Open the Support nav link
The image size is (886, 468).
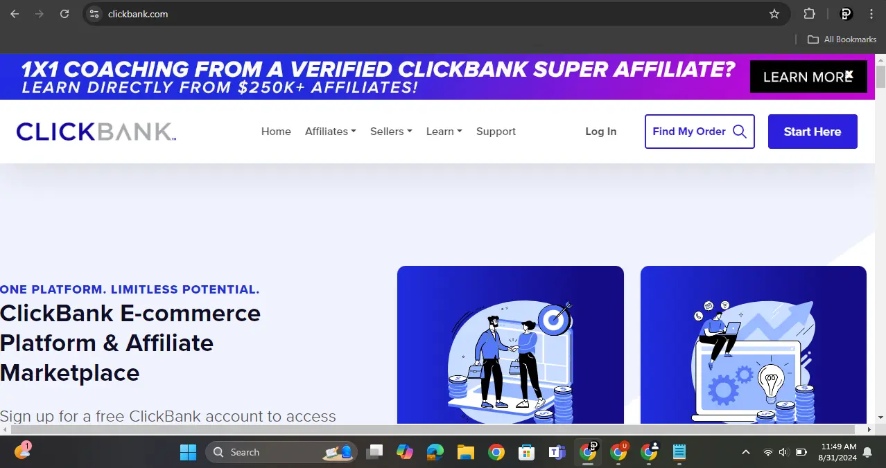coord(496,132)
